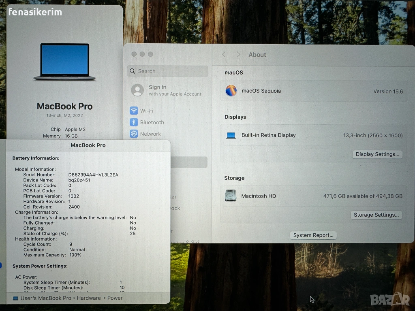Select User's MacBook Pro in the path bar
The height and width of the screenshot is (311, 415).
[46, 298]
